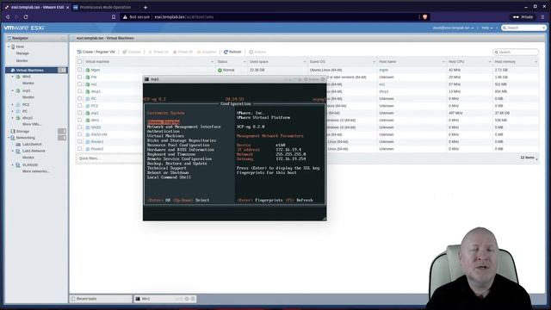Refresh the virtual machines list
Image resolution: width=551 pixels, height=310 pixels.
pos(232,52)
